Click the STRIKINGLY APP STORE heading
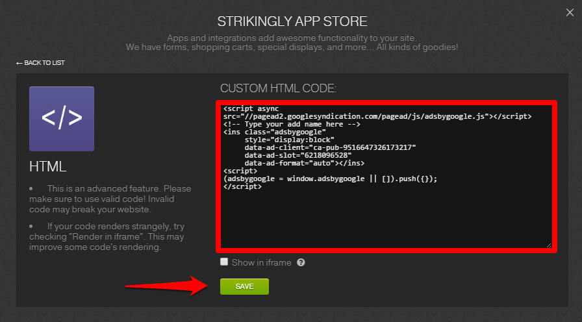 [292, 21]
